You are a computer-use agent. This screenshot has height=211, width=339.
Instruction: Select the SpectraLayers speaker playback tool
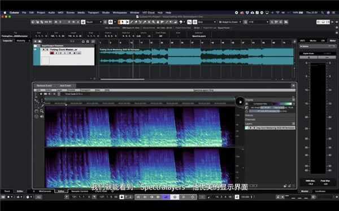42,116
